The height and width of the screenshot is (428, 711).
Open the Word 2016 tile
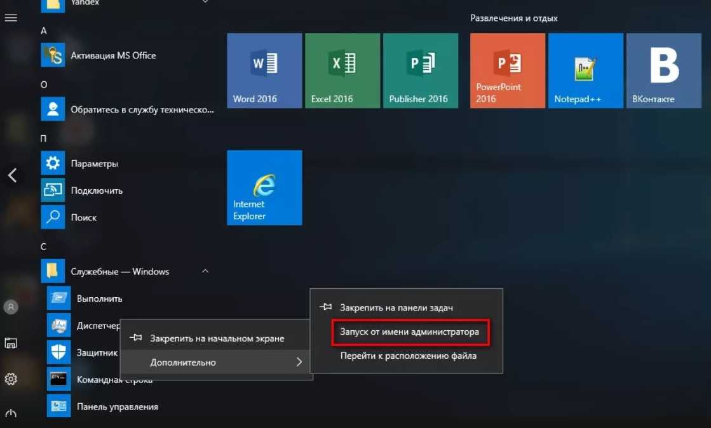point(264,70)
